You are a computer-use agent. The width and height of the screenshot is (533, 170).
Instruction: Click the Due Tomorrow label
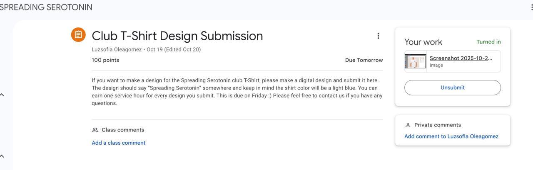(364, 60)
